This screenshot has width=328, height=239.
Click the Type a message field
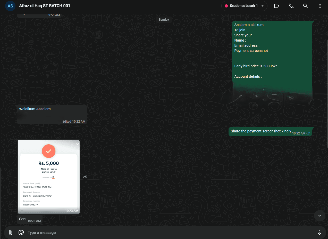click(x=170, y=233)
